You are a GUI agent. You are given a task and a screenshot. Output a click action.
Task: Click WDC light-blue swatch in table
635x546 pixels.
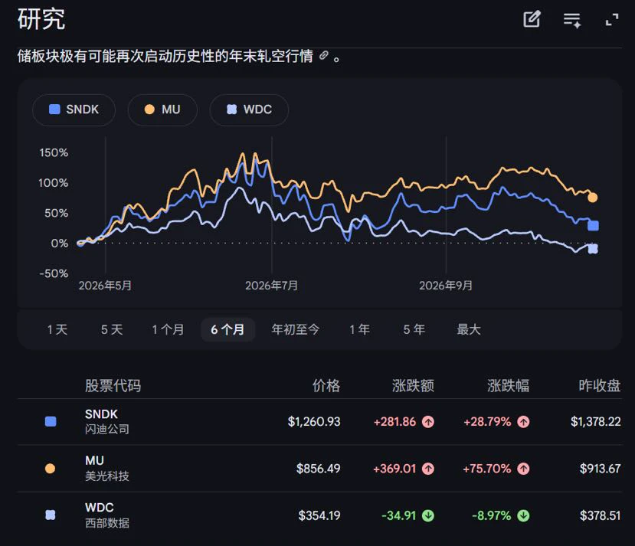[x=51, y=515]
